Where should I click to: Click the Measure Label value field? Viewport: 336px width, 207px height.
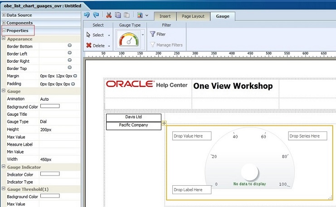pyautogui.click(x=59, y=144)
